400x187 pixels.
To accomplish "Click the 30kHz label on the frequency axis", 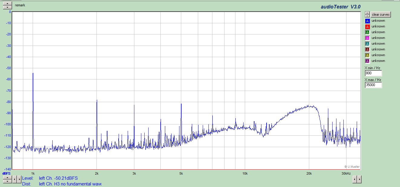I will 346,174.
